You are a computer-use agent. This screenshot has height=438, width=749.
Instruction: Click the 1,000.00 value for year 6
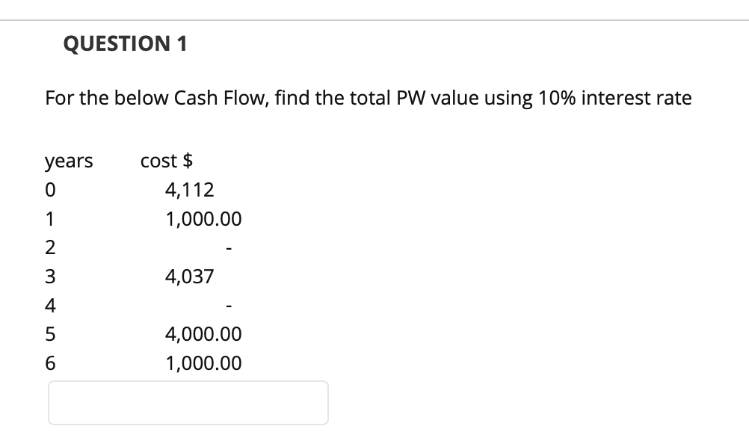point(203,363)
